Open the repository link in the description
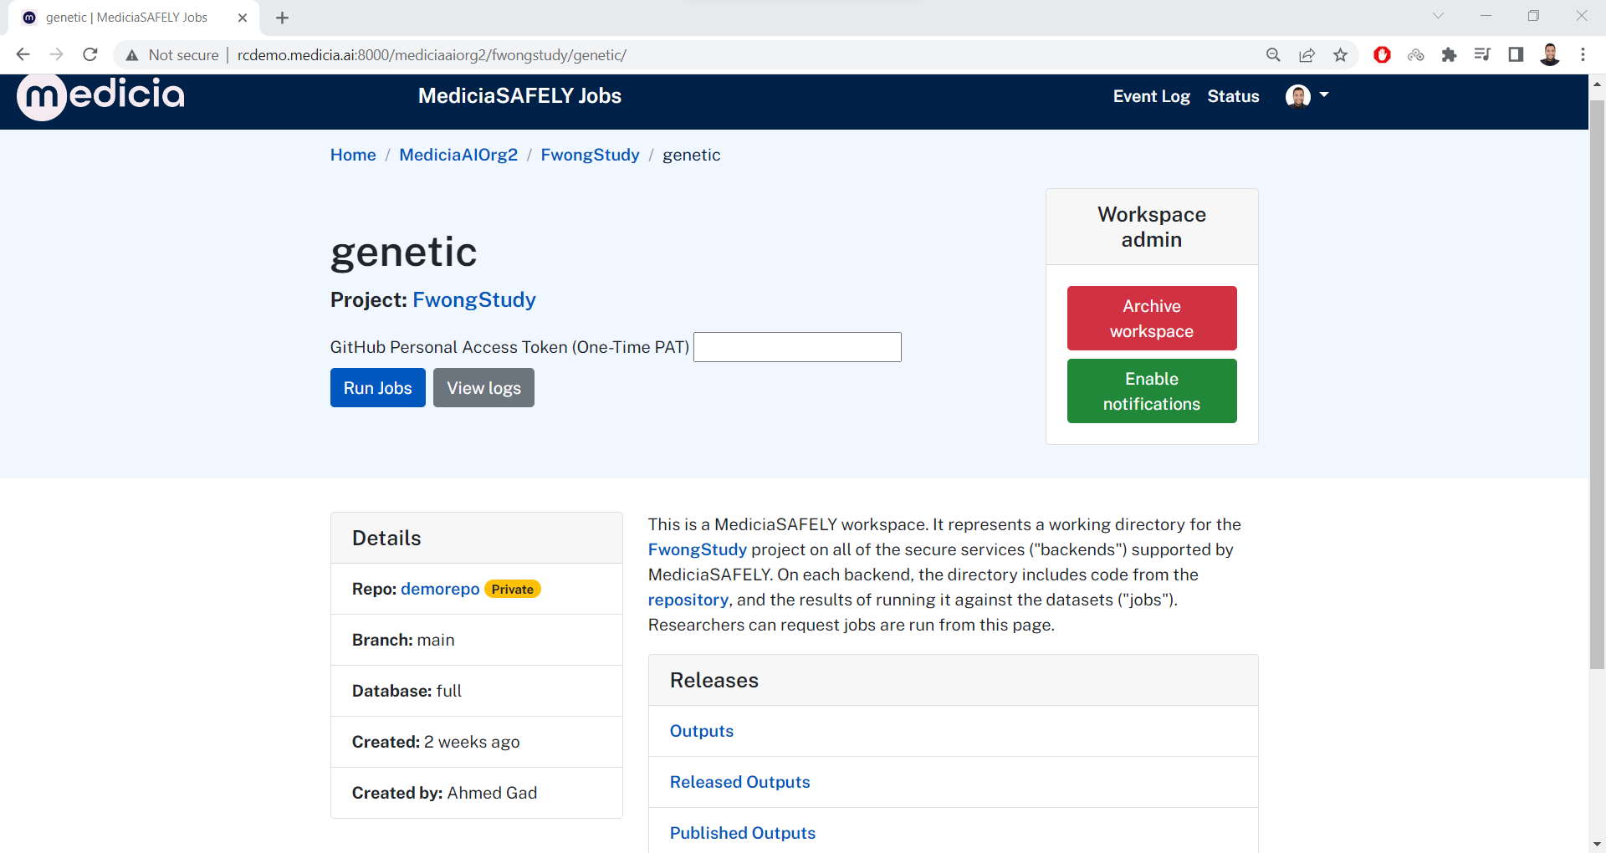Screen dimensions: 1606x853 (688, 600)
